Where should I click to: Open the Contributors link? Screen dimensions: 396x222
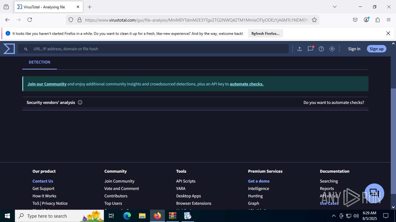(116, 196)
